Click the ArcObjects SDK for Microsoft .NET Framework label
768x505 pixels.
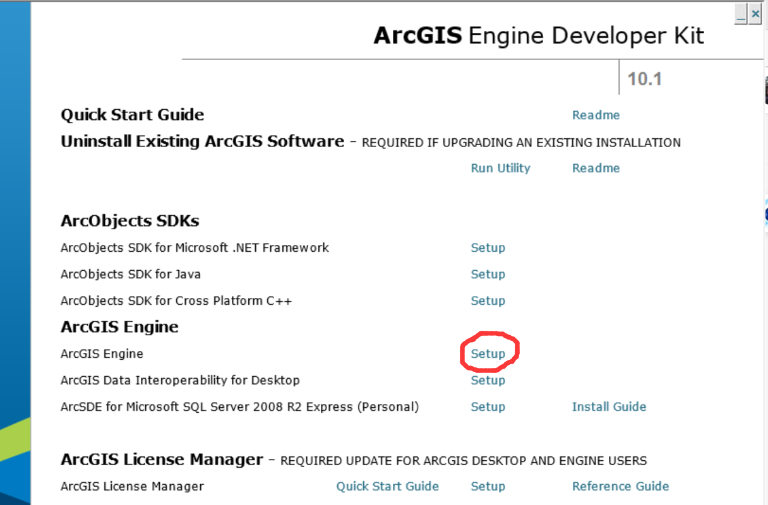pyautogui.click(x=195, y=247)
